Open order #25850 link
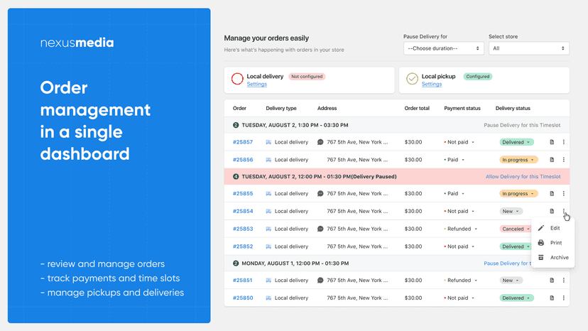 pyautogui.click(x=243, y=298)
